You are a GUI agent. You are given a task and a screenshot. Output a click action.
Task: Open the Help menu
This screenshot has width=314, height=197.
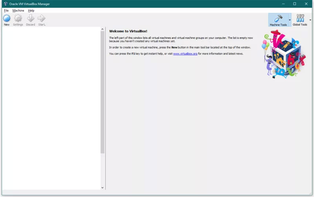31,11
